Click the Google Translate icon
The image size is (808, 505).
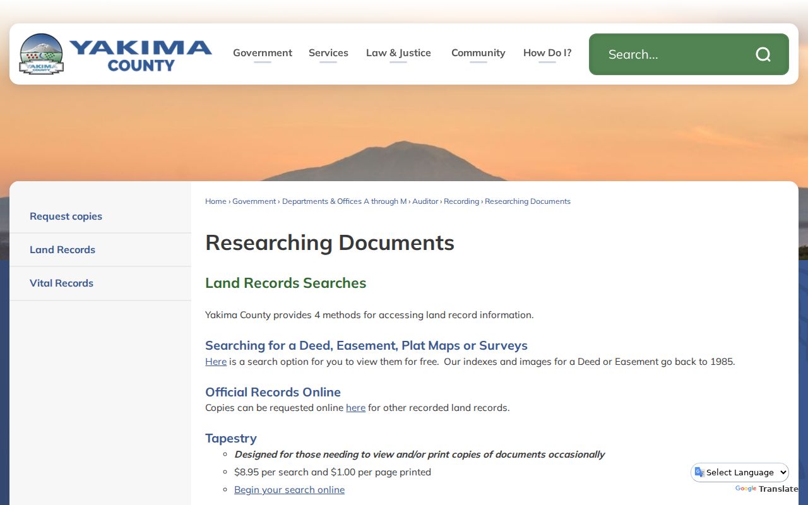click(x=699, y=472)
